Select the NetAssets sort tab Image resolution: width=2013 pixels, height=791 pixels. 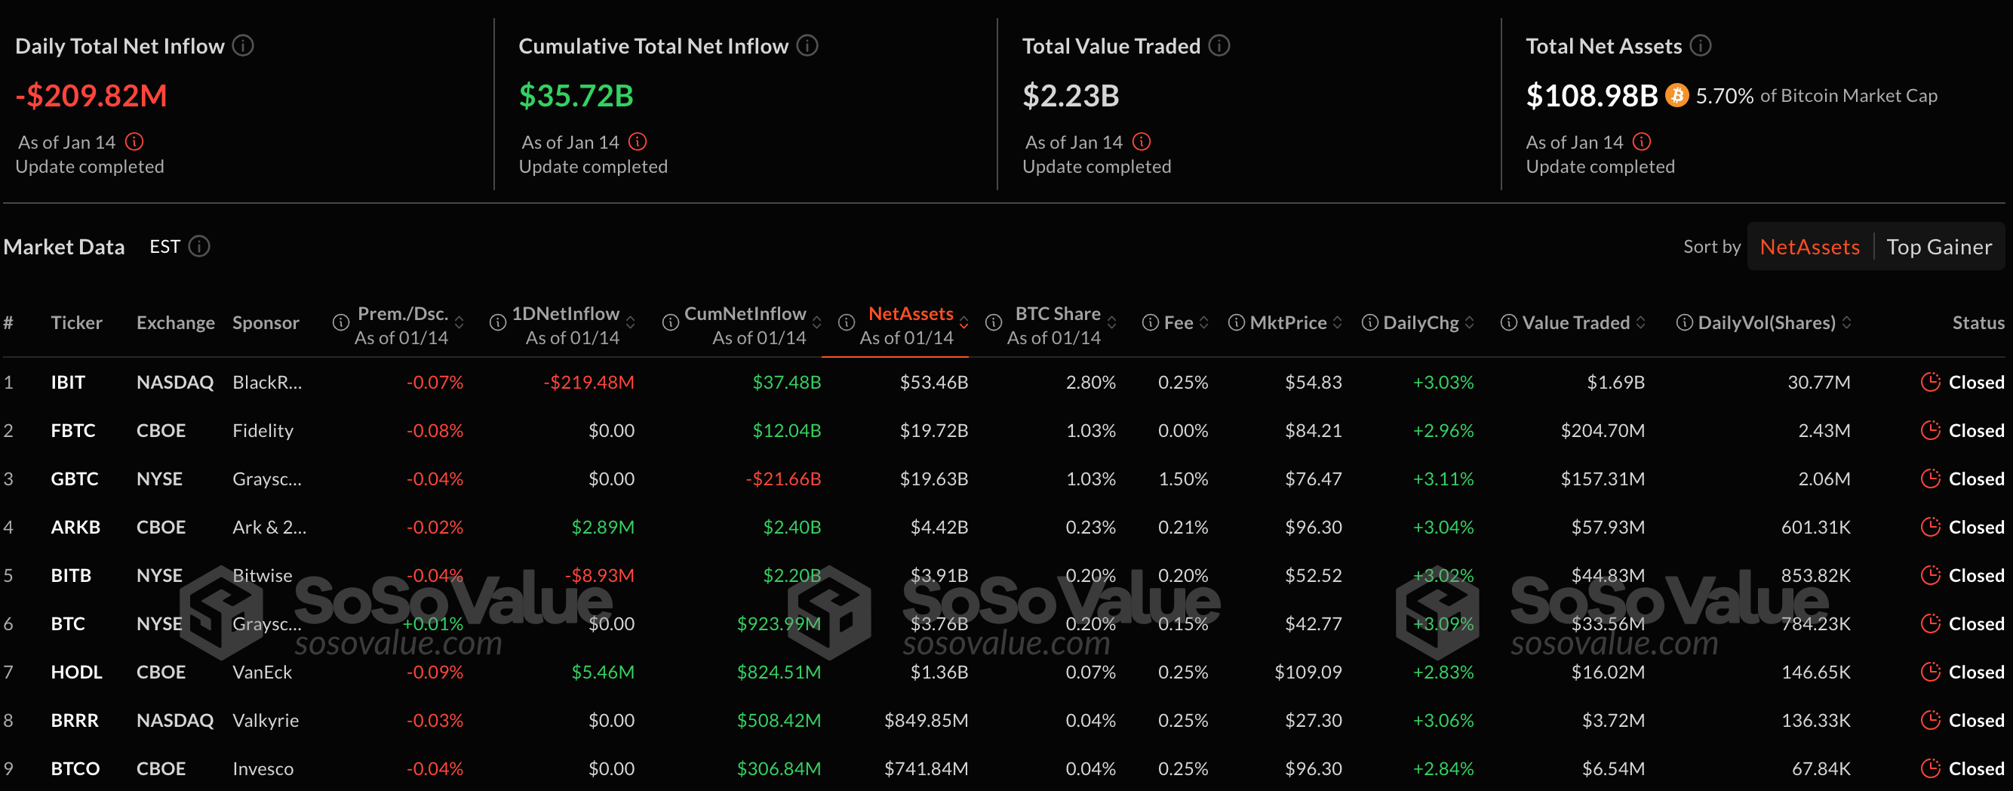(x=1809, y=246)
